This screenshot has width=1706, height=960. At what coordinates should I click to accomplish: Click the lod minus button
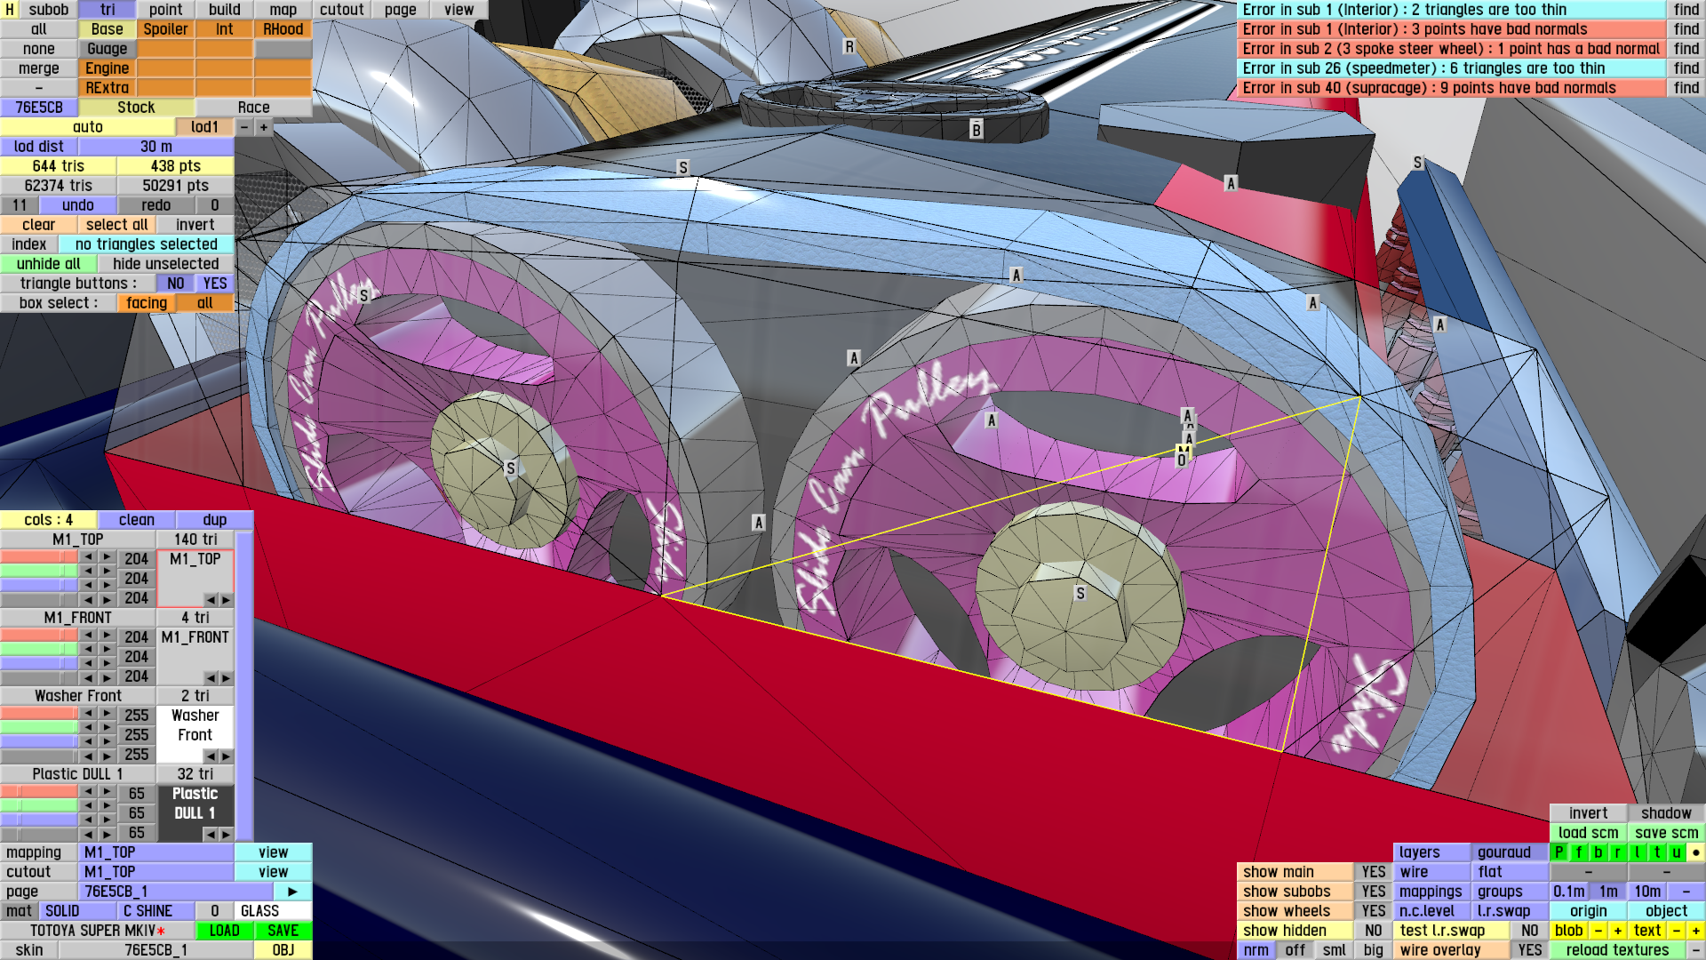[x=244, y=127]
